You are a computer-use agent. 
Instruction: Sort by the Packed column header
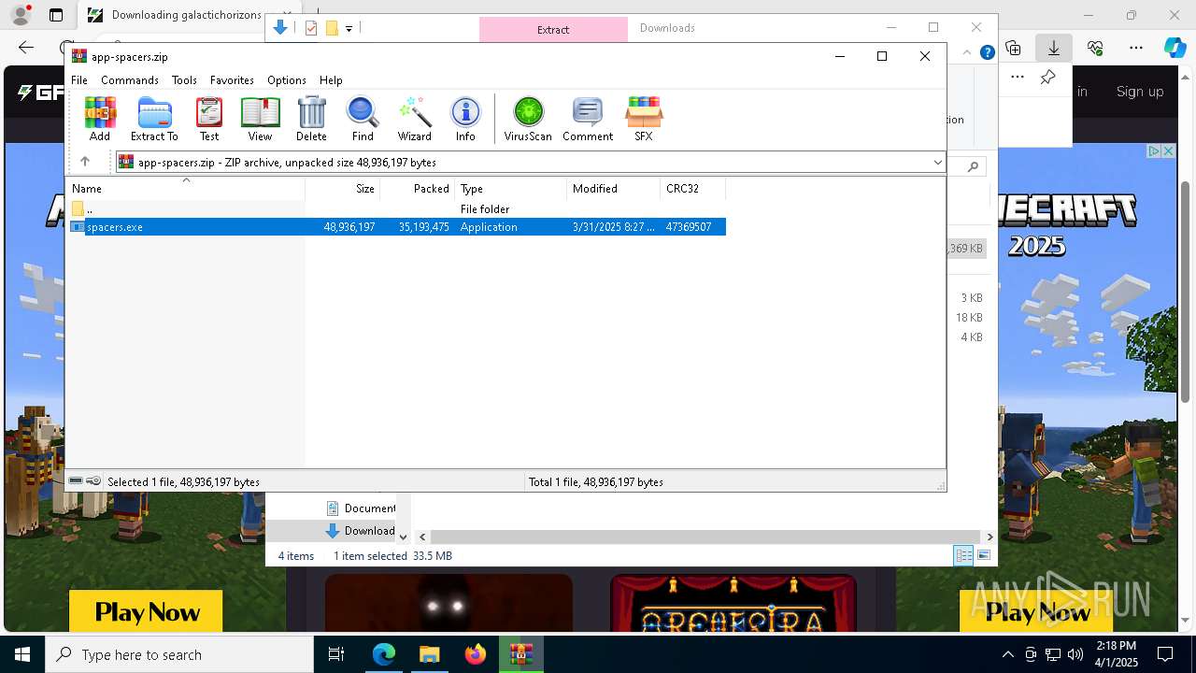click(418, 189)
